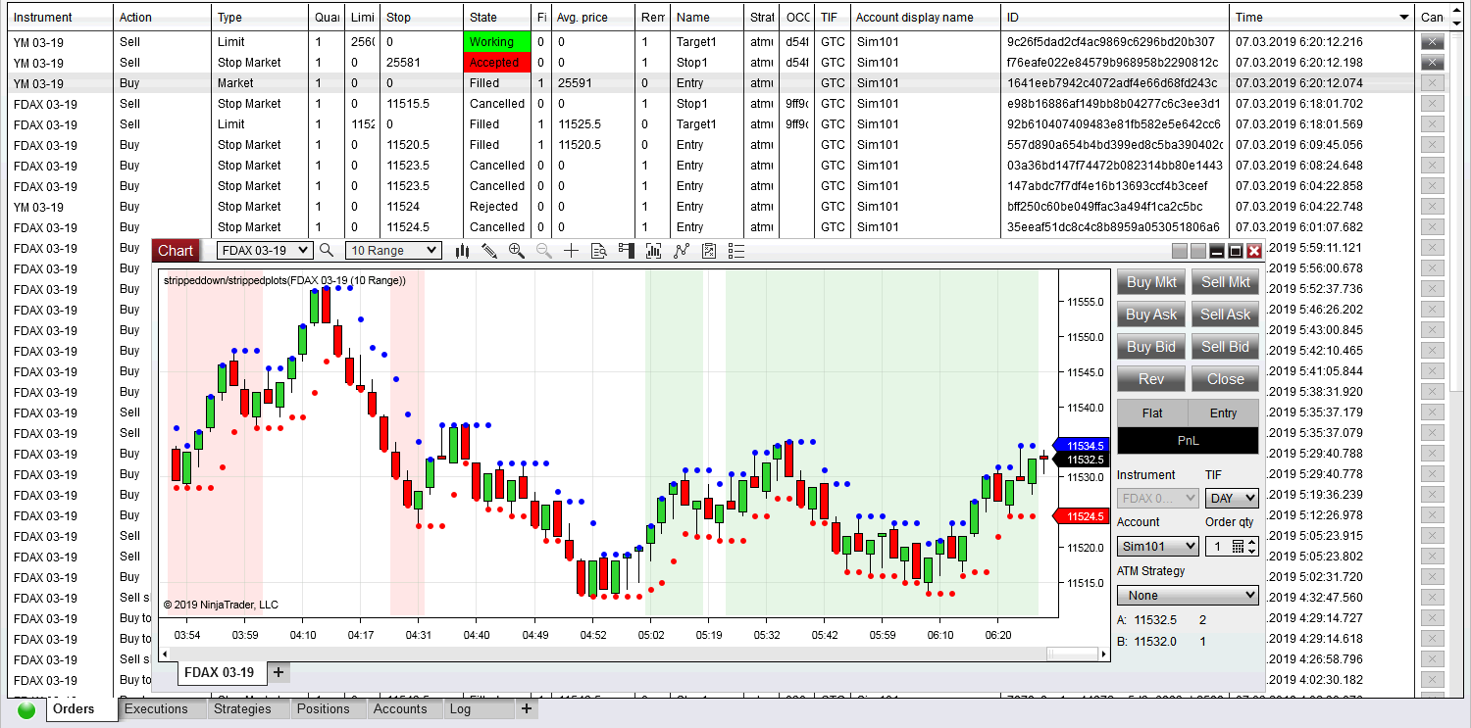The image size is (1471, 728).
Task: Click the Sell Bid button
Action: (x=1225, y=347)
